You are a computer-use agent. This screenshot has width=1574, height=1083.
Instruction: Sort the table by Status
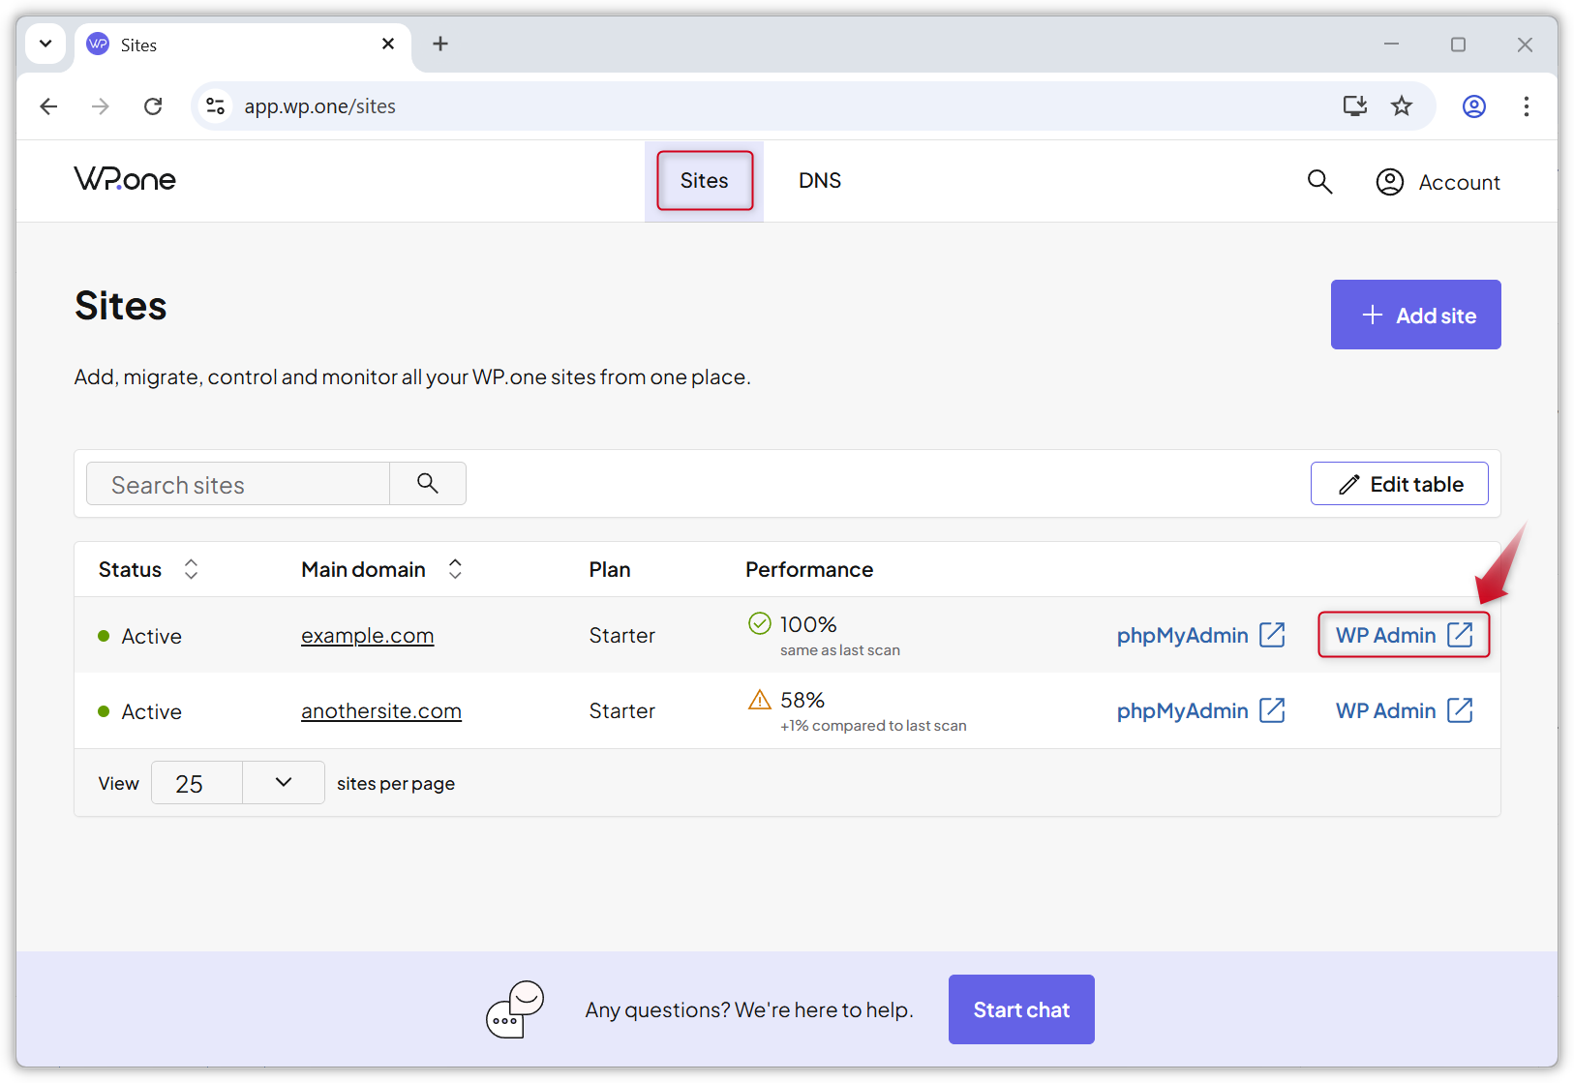pyautogui.click(x=191, y=569)
